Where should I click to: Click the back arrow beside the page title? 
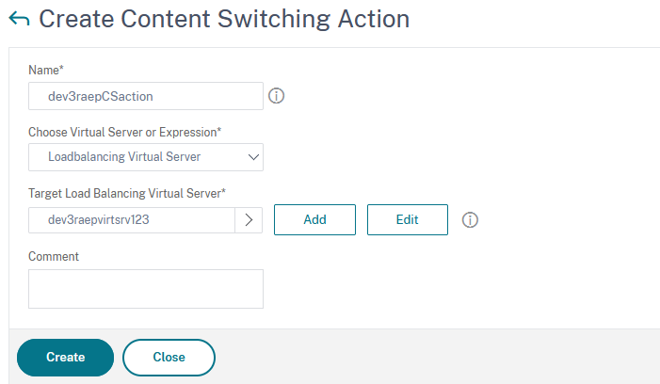coord(18,18)
